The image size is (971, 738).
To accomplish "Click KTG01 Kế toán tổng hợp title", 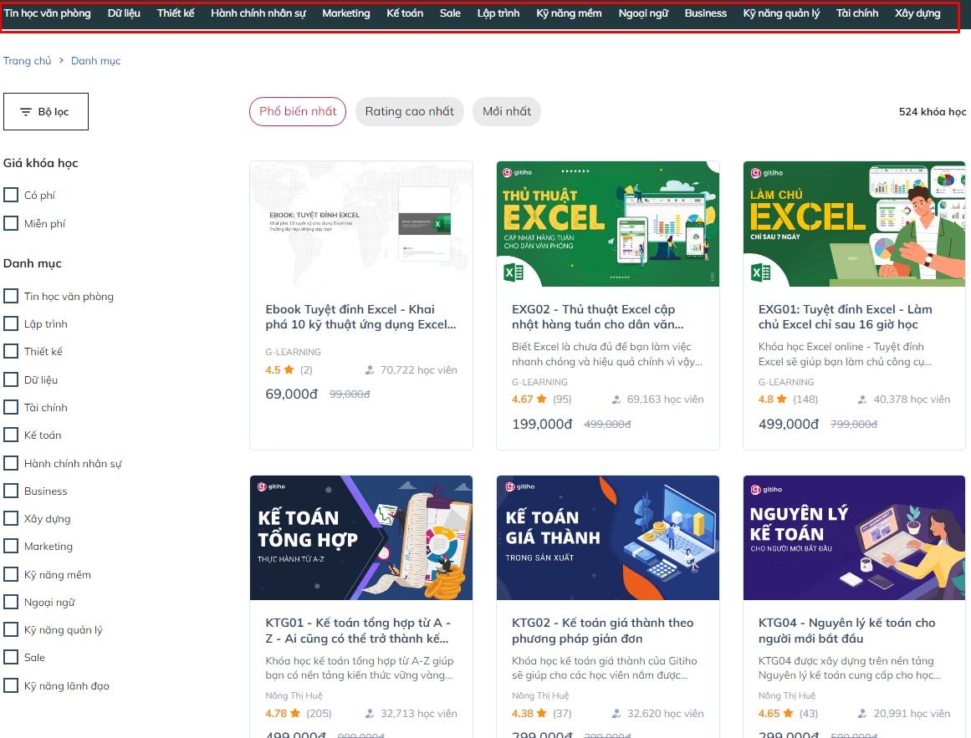I will tap(358, 630).
